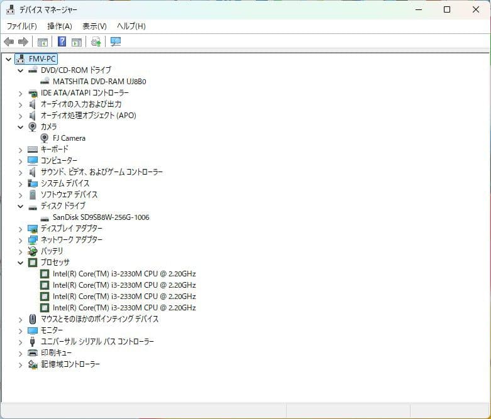Select サウンド、ビデオ、およびゲーム コントローラー label
491x419 pixels.
coord(101,171)
